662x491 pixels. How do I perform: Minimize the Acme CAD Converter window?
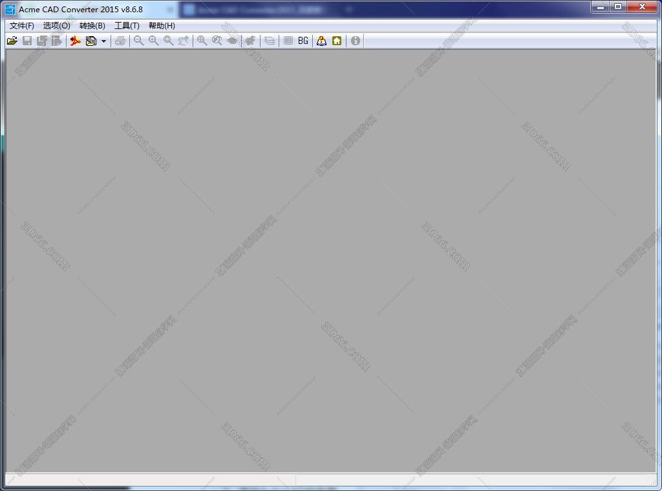click(x=601, y=6)
